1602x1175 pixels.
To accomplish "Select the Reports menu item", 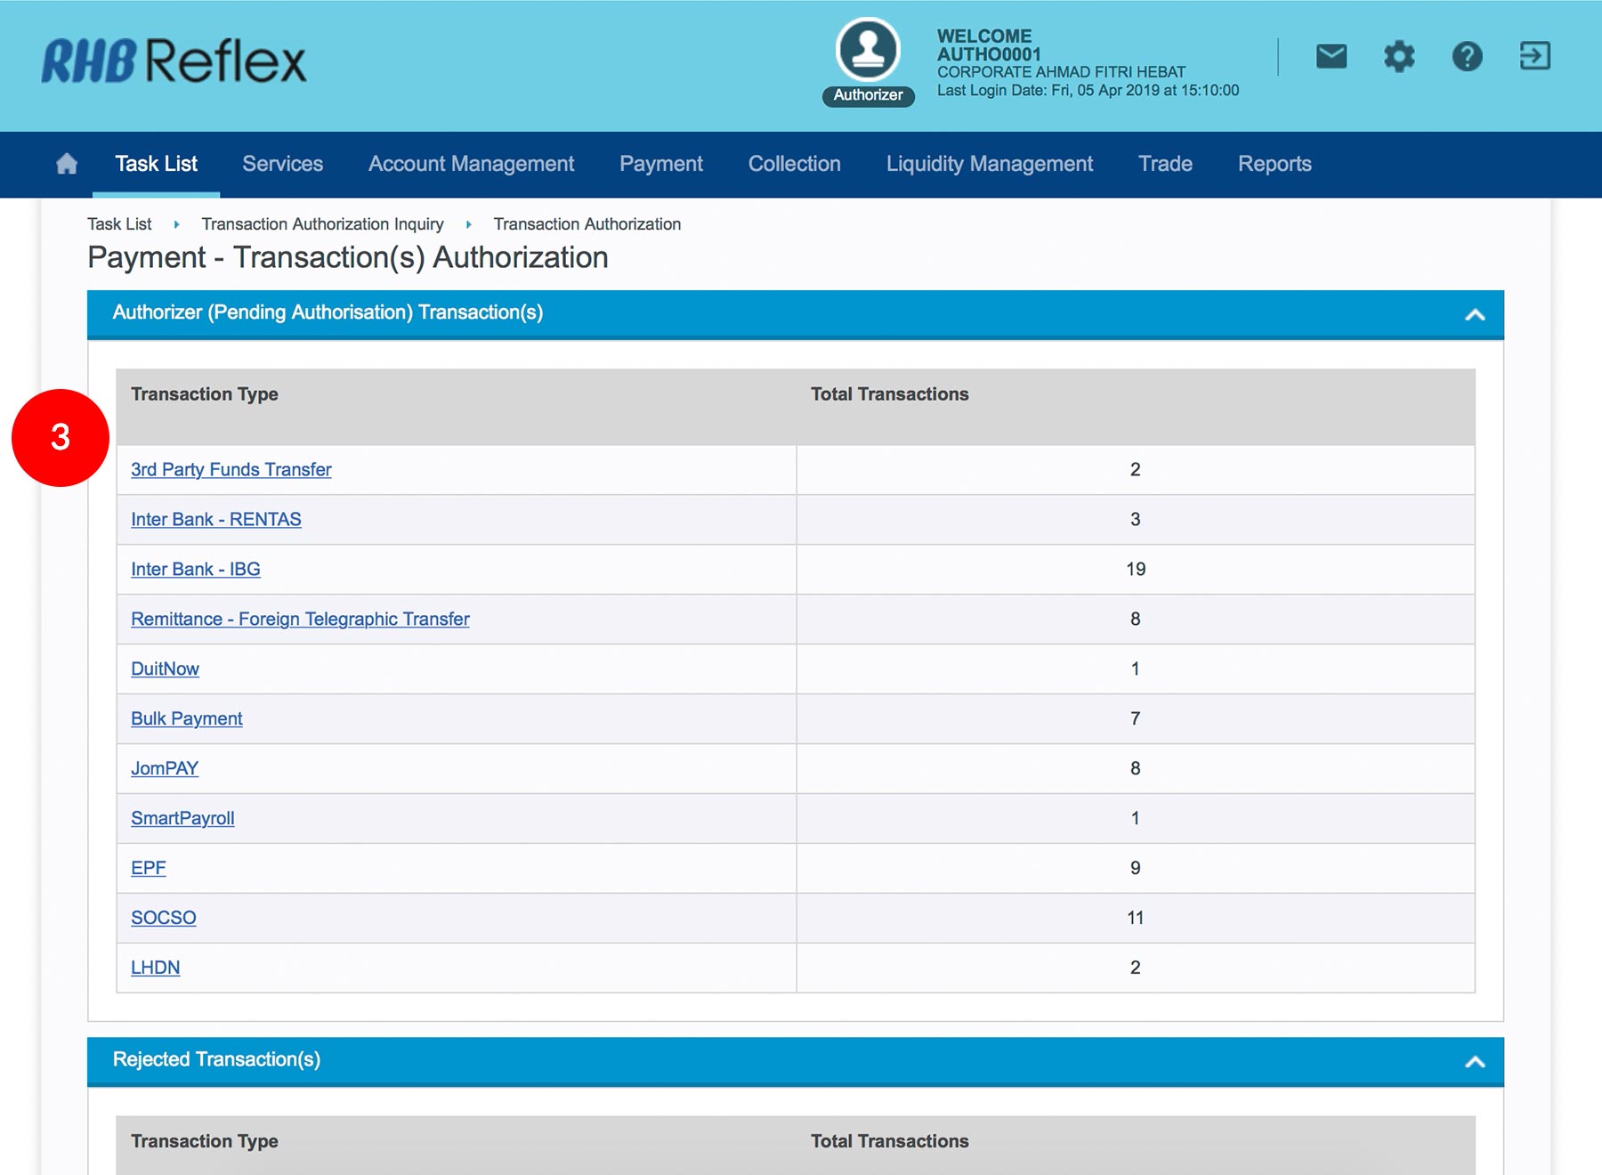I will [x=1274, y=164].
